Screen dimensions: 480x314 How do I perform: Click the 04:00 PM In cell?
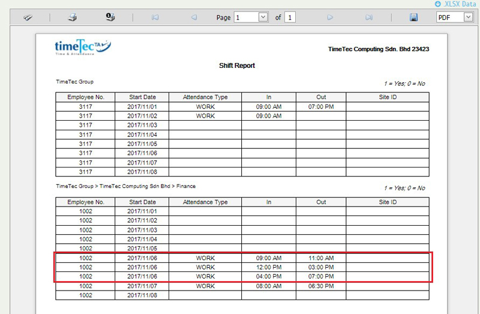pos(269,276)
